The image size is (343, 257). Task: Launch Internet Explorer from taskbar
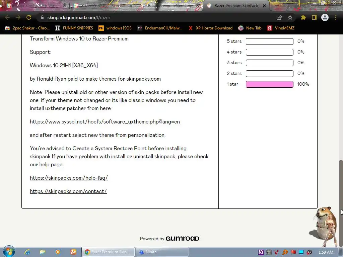(x=27, y=252)
